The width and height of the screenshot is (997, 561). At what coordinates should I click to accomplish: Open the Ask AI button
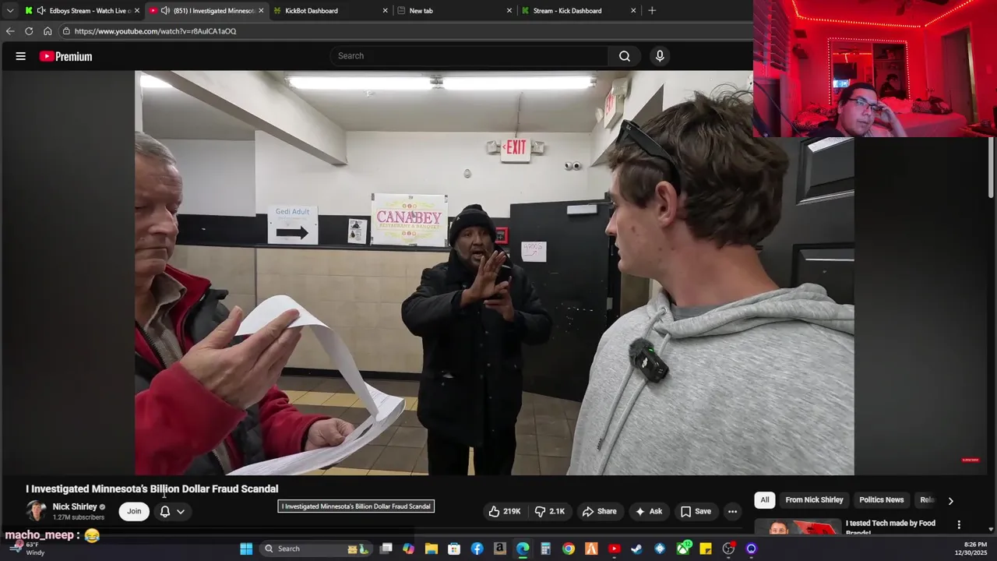point(648,511)
